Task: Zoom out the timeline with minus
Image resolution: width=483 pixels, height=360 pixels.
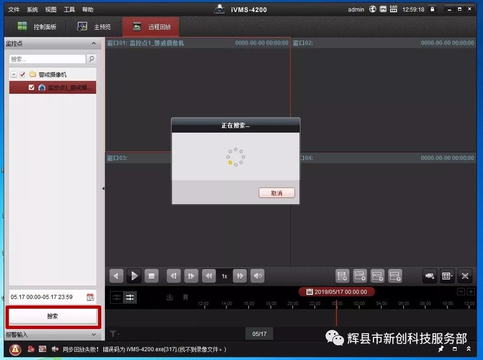Action: point(461,292)
